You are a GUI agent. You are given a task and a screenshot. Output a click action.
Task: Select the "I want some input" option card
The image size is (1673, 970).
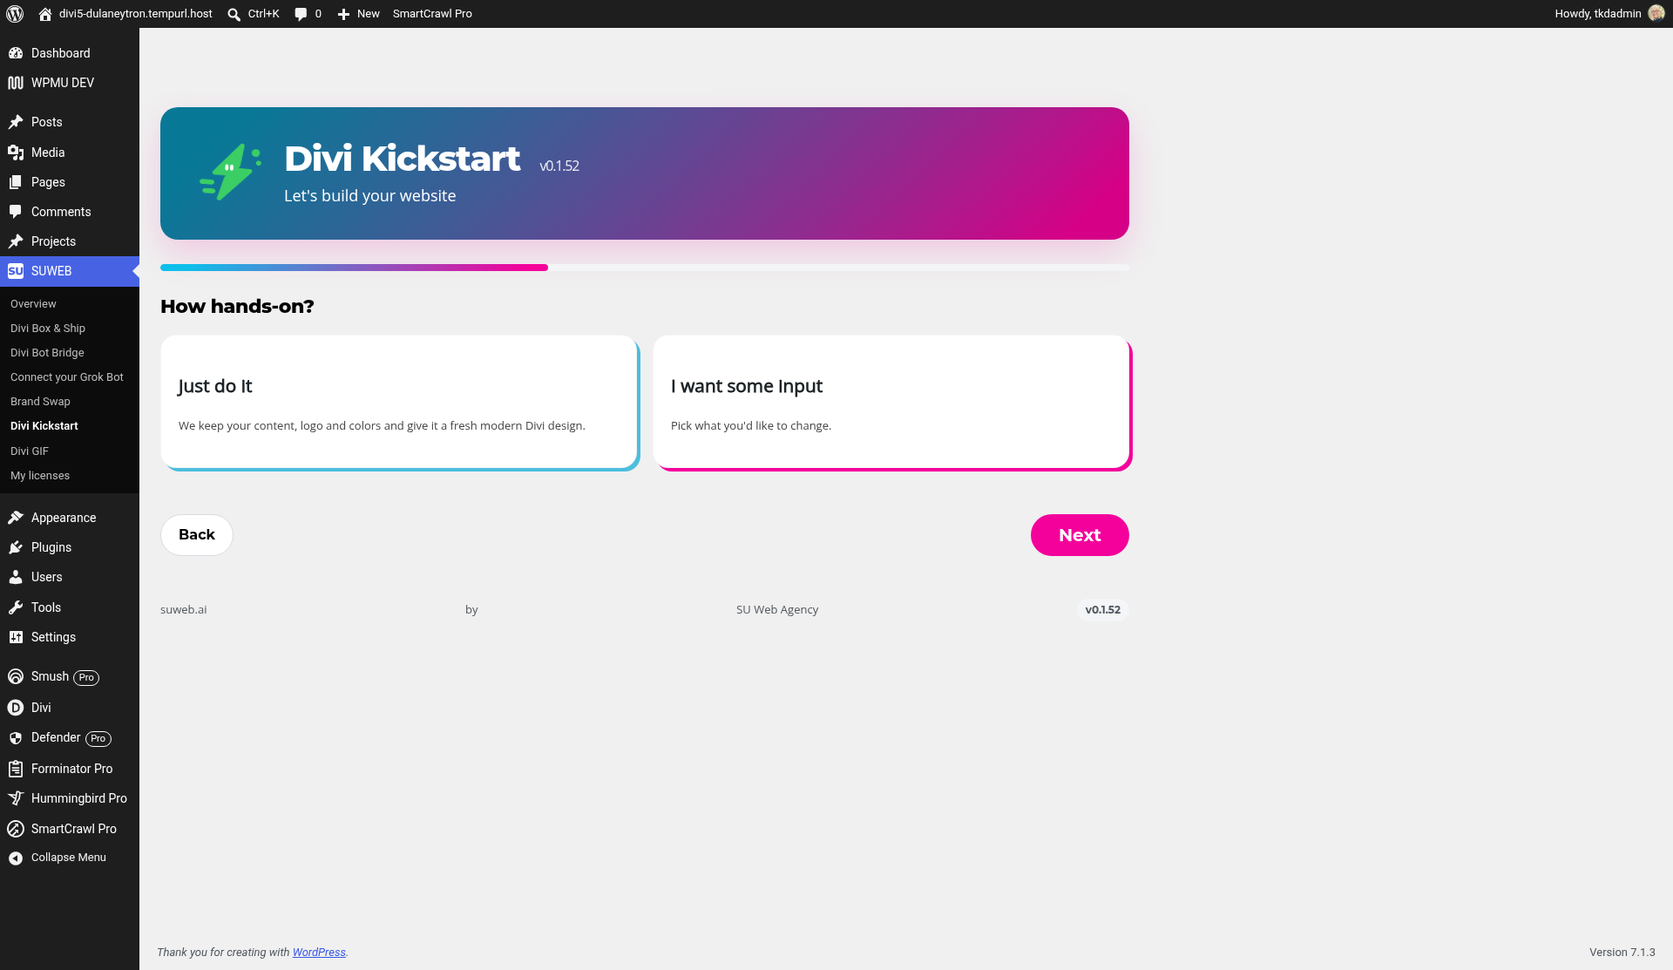891,403
